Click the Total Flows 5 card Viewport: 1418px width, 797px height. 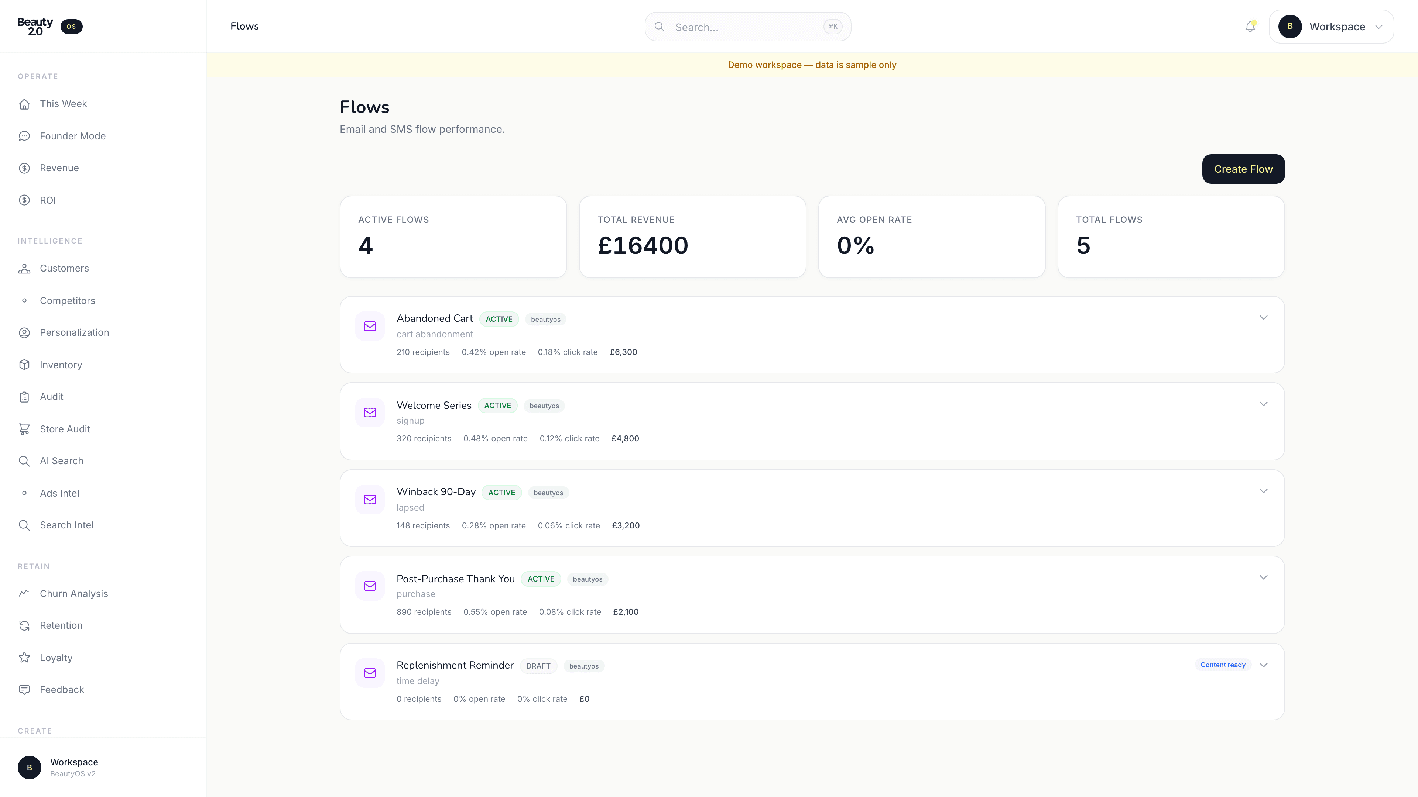coord(1171,237)
